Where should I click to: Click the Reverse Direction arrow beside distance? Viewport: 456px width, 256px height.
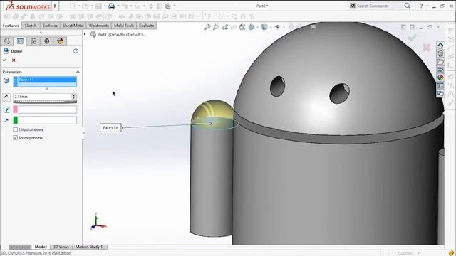pos(6,97)
